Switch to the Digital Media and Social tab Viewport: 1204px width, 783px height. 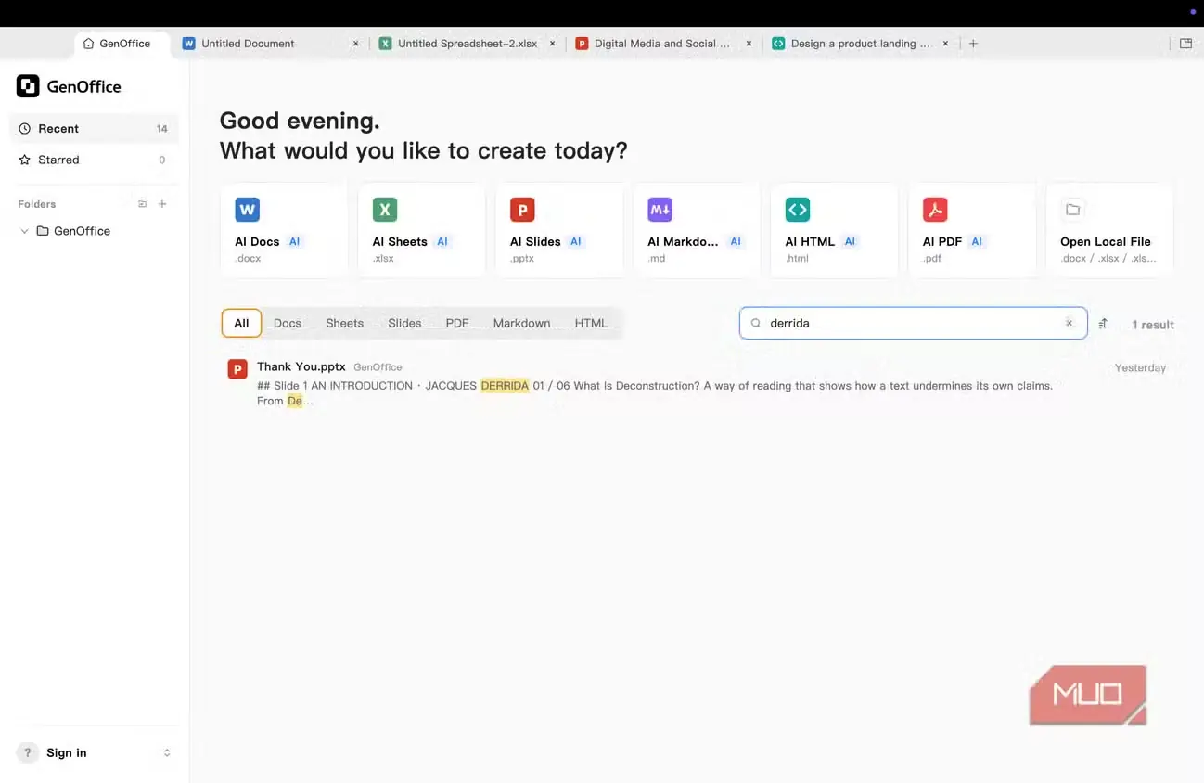[664, 44]
